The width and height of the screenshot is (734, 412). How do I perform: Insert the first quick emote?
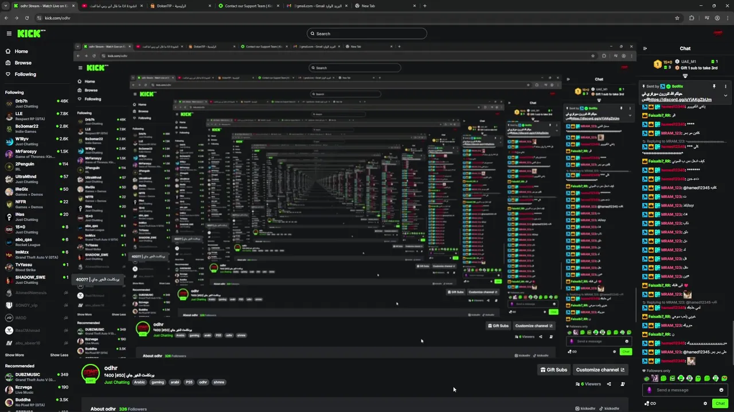pyautogui.click(x=647, y=378)
